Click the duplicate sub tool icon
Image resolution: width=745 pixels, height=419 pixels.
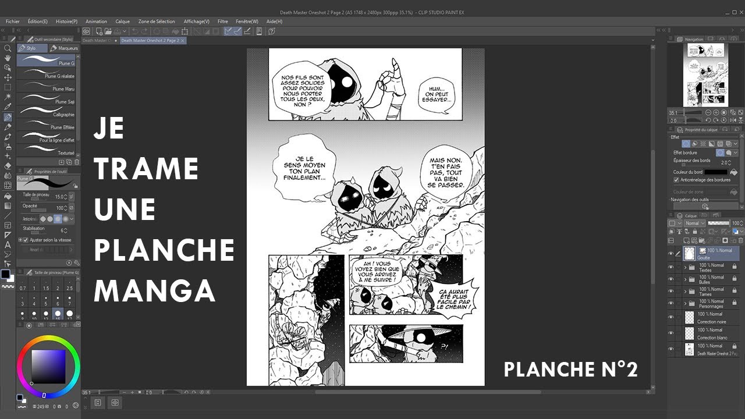click(x=69, y=162)
